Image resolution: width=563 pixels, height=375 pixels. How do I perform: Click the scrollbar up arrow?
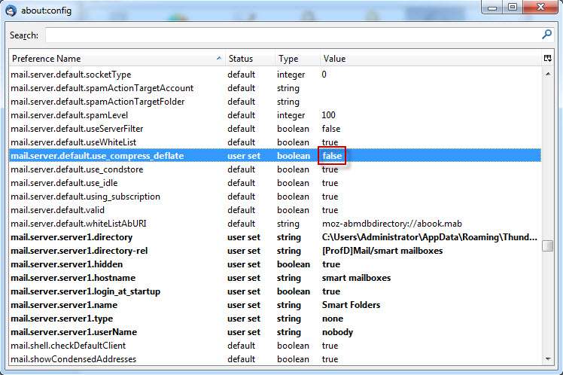[547, 73]
